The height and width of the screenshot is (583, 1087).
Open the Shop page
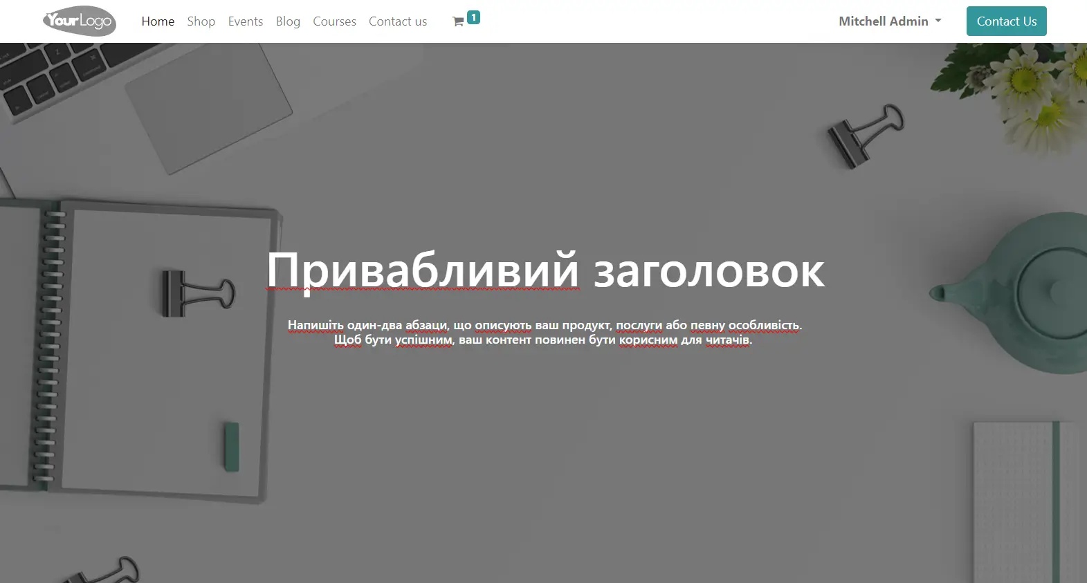(201, 21)
